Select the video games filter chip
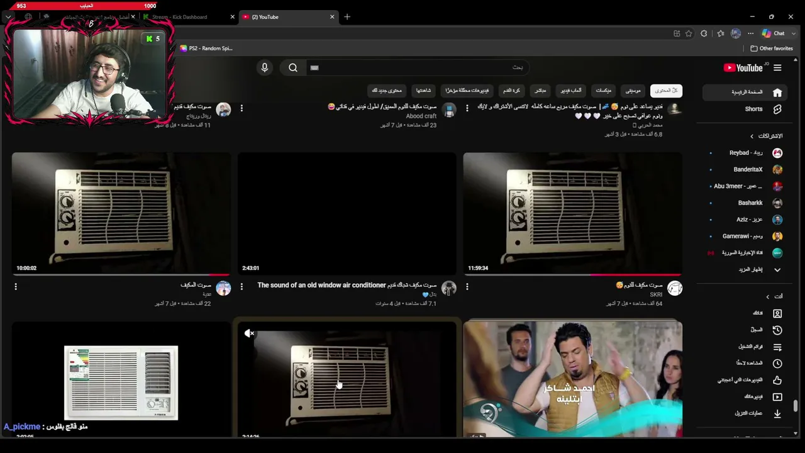 point(571,91)
